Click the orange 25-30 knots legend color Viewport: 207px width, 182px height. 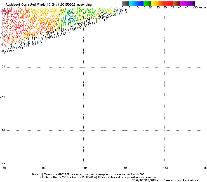click(x=162, y=3)
